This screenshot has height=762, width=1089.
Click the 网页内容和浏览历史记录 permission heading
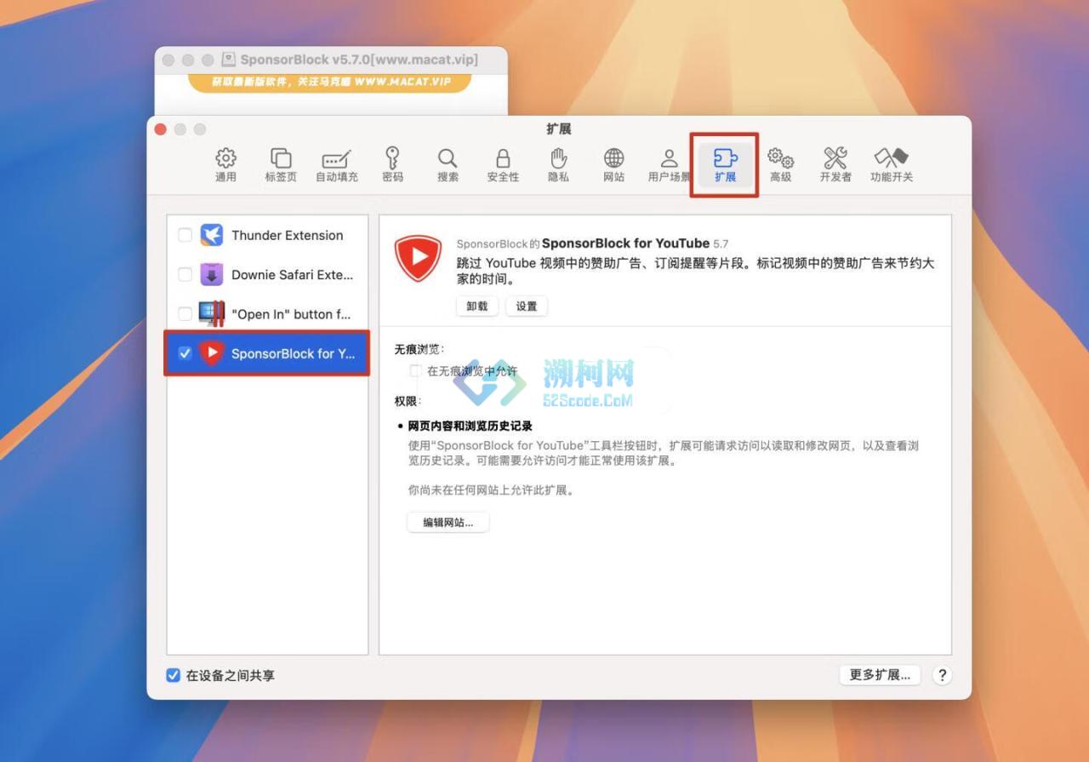point(470,426)
